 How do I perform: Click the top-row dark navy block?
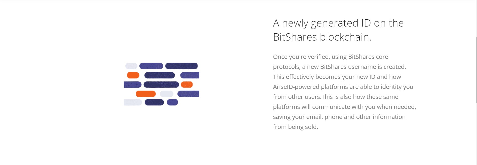(x=181, y=66)
